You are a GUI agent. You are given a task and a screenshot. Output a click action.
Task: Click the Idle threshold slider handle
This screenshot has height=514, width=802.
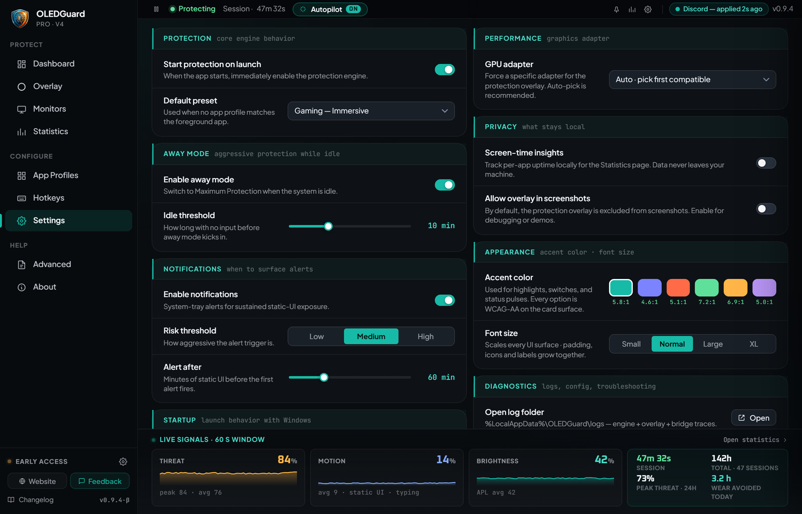328,227
